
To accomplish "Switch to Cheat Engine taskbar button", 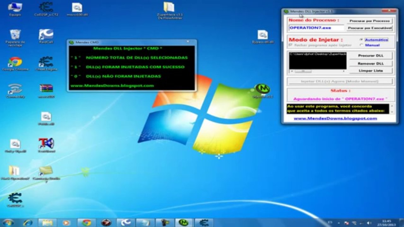I will click(x=204, y=223).
